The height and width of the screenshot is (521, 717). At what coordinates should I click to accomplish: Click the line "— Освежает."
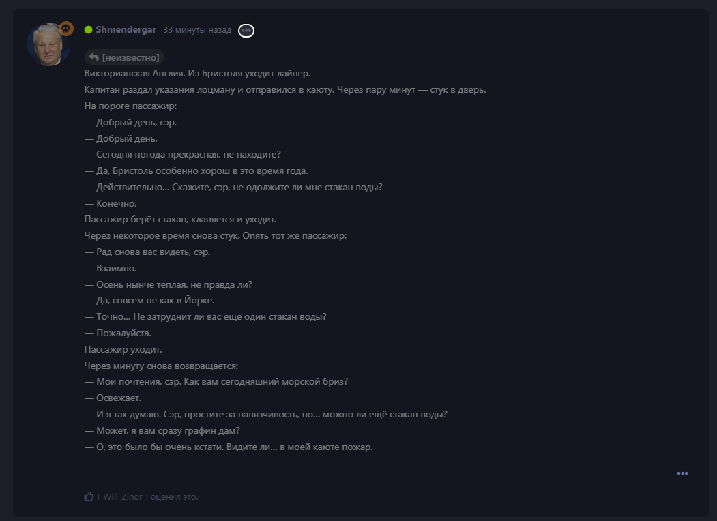click(113, 398)
